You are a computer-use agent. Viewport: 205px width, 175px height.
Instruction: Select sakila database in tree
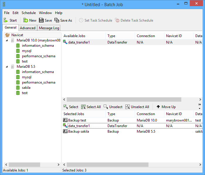tap(26, 88)
